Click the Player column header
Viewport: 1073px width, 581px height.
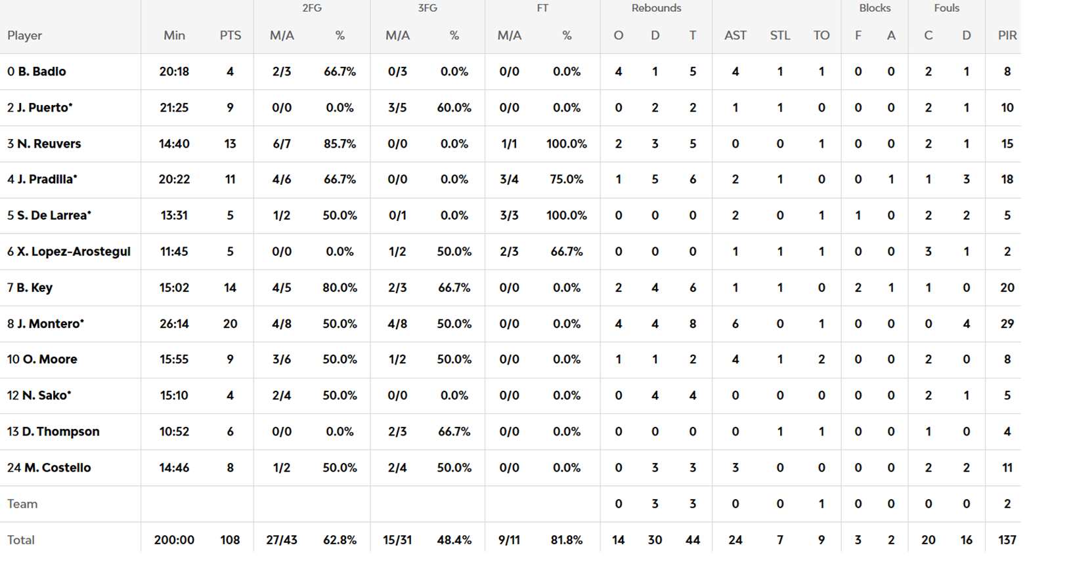tap(25, 35)
